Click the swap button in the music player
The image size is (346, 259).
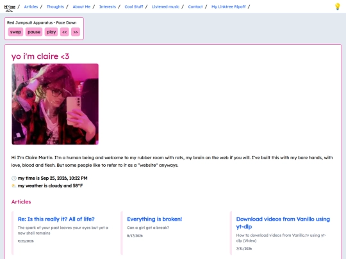(15, 32)
